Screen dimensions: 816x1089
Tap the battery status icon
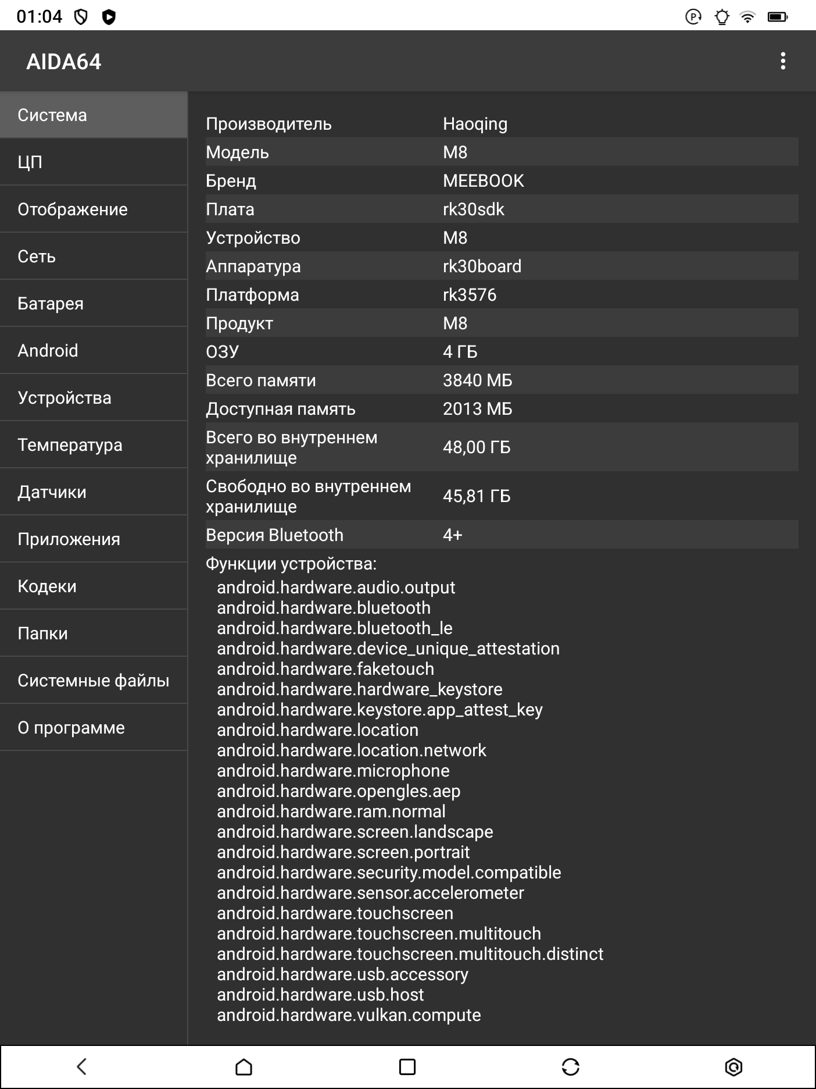point(777,17)
